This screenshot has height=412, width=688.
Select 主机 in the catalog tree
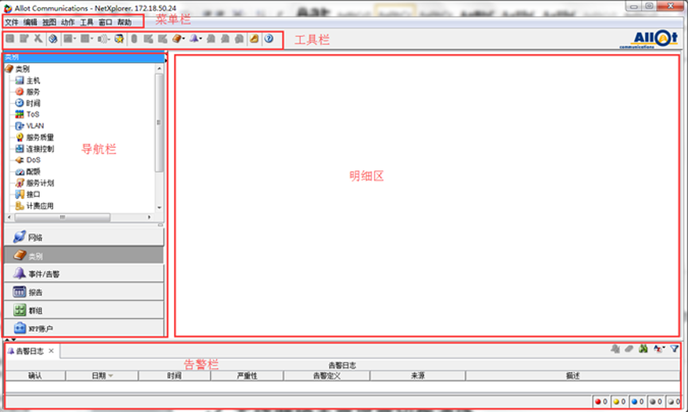(33, 80)
